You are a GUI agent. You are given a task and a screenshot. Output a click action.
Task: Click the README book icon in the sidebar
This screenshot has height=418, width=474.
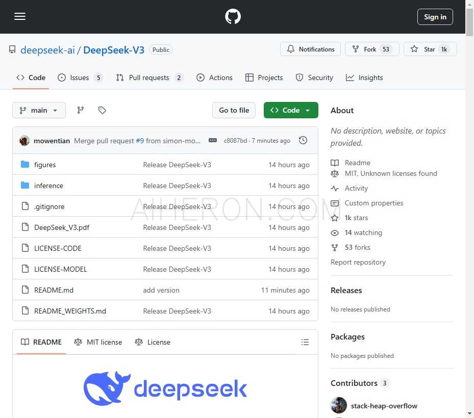tap(335, 162)
